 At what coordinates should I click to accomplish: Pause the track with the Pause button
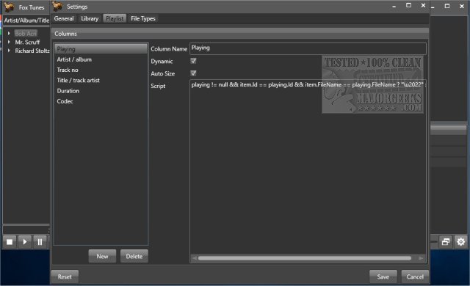click(x=40, y=242)
